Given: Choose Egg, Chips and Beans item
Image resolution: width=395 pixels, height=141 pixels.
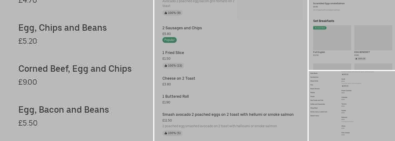Looking at the screenshot, I should coord(63,28).
